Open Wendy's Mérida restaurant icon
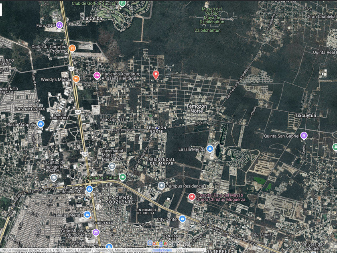 click(x=76, y=79)
